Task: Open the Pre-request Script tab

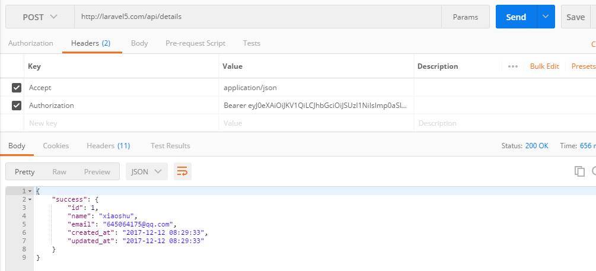Action: (x=195, y=43)
